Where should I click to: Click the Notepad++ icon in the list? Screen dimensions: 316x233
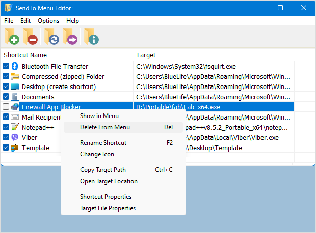coord(15,127)
